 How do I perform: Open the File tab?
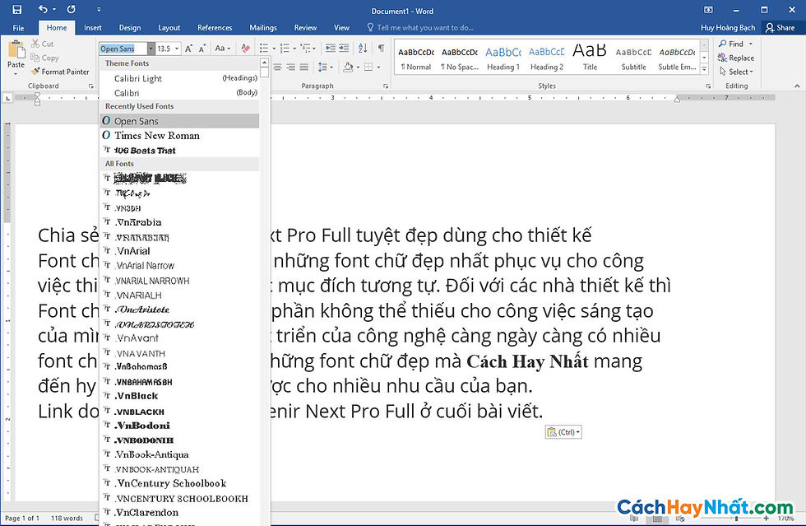pos(18,28)
